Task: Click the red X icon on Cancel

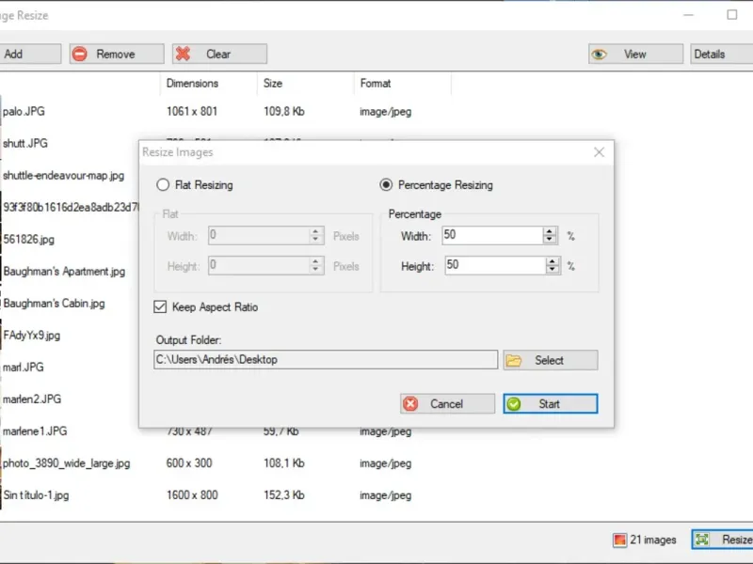Action: 410,404
